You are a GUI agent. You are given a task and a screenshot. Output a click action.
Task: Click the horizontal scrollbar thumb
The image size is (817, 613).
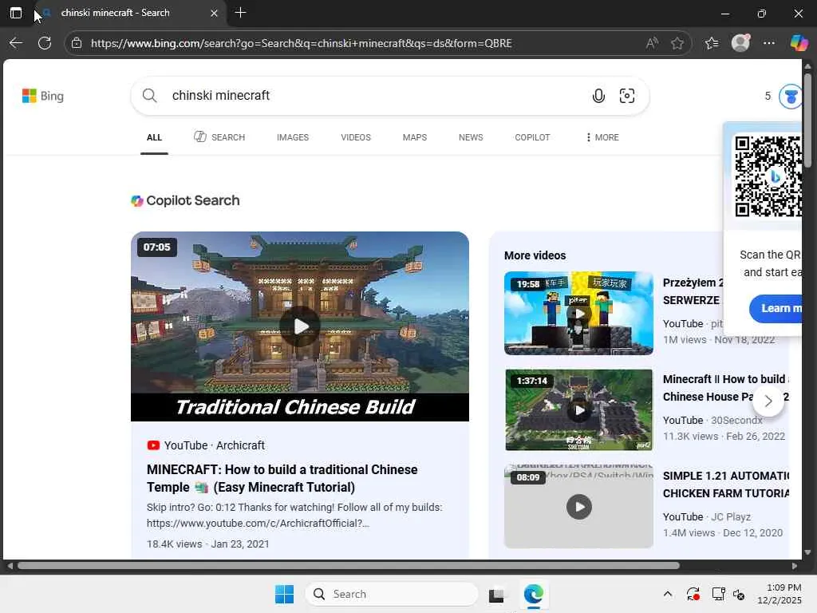point(349,566)
